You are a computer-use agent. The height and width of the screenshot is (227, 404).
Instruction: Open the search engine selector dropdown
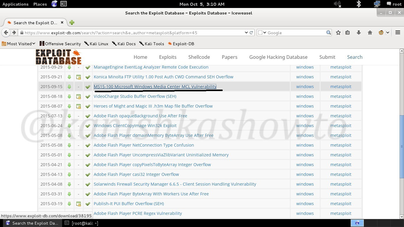262,33
